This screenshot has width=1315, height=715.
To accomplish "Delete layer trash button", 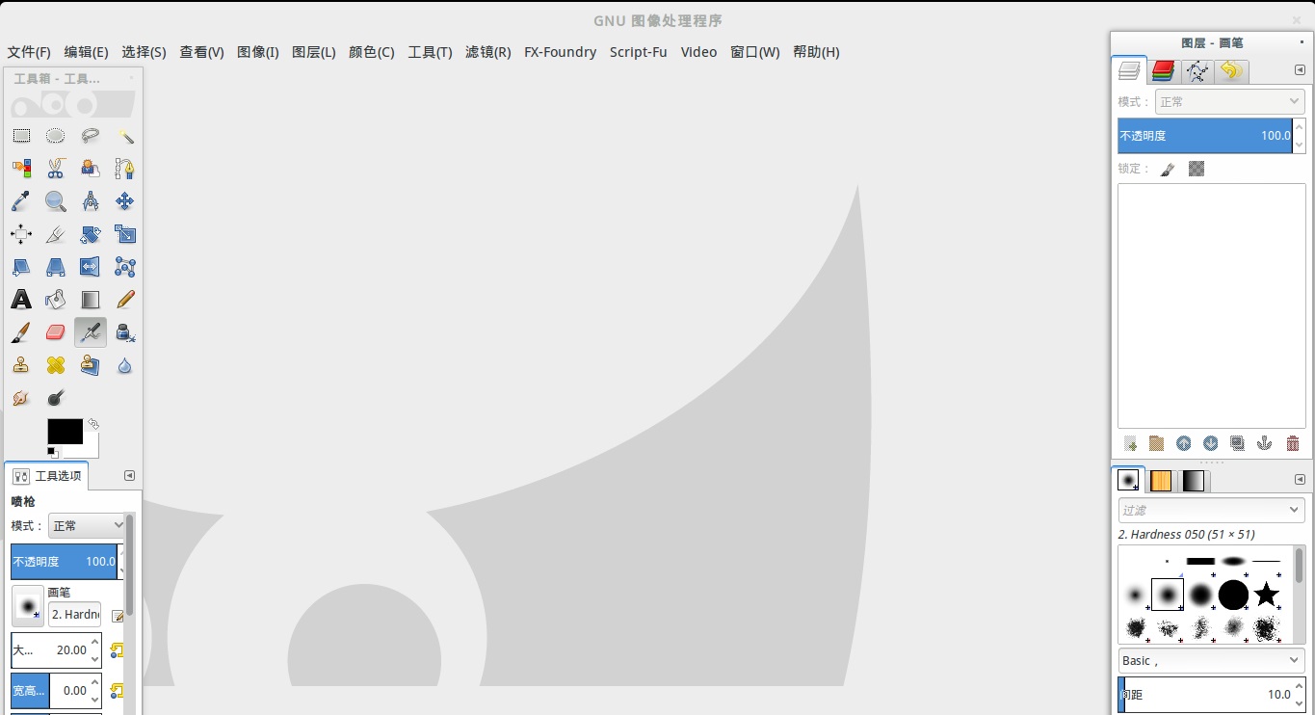I will [x=1293, y=443].
